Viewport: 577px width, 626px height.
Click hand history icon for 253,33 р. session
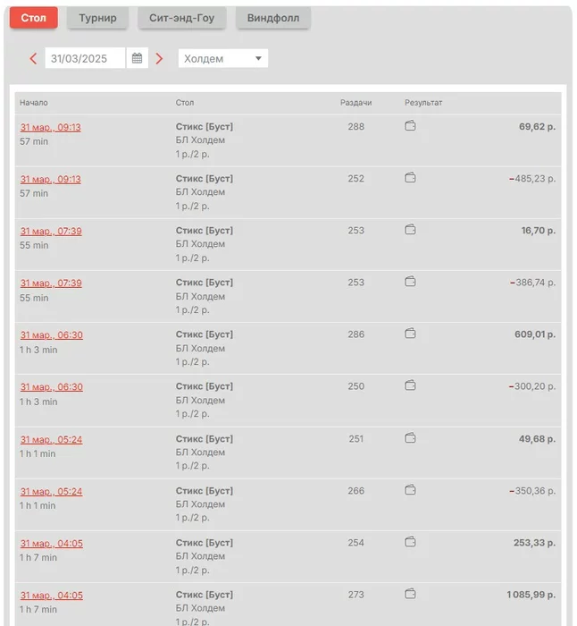click(410, 543)
